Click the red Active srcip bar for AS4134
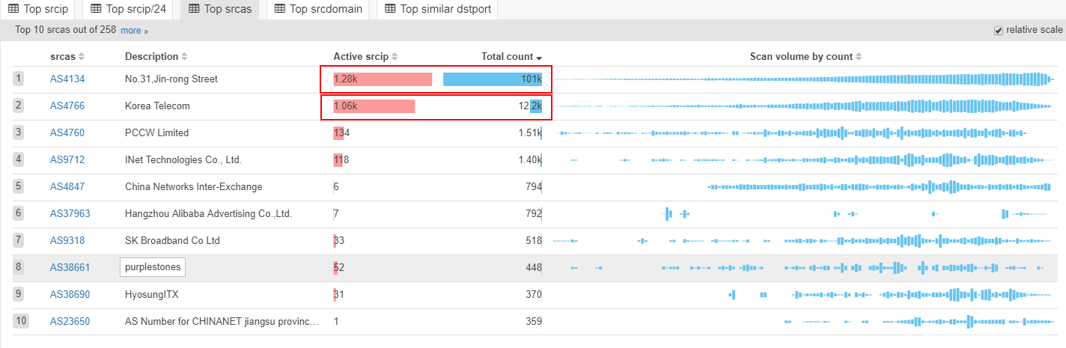The image size is (1066, 348). point(383,79)
